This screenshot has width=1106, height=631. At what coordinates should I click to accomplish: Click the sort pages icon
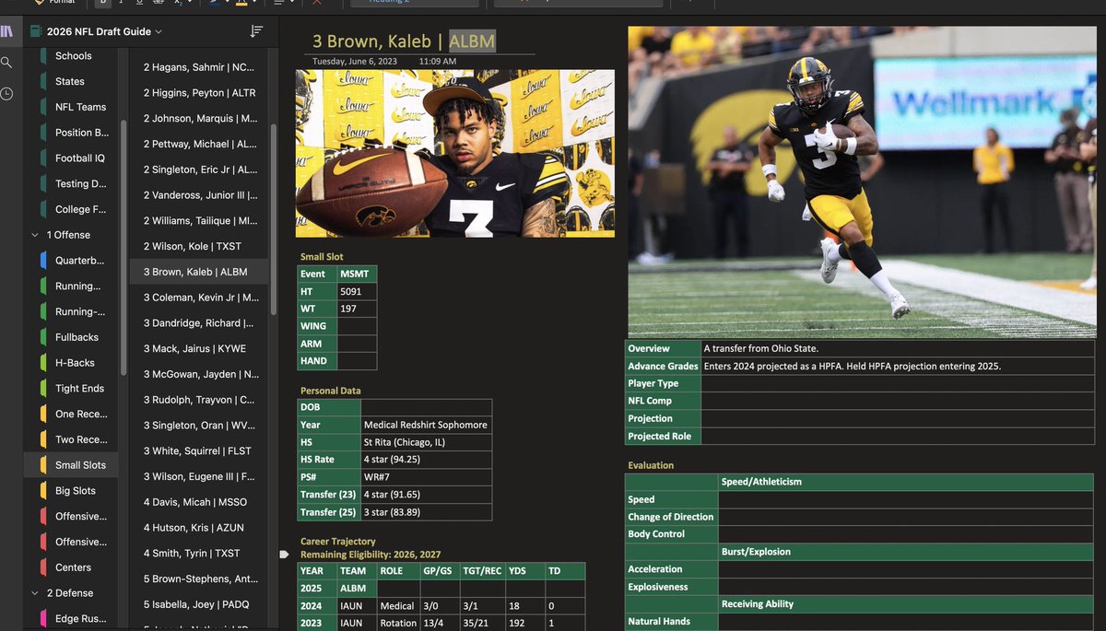(256, 31)
